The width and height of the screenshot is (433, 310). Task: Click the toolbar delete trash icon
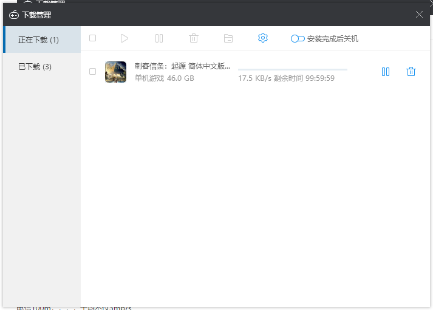coord(194,38)
